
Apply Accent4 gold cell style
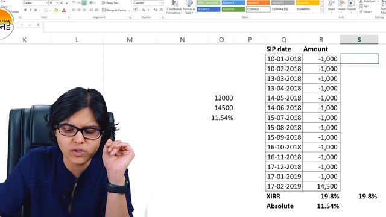click(x=308, y=3)
